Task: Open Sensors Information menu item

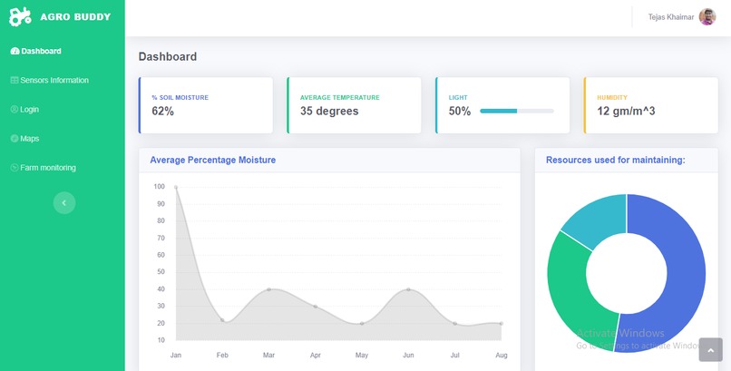Action: pyautogui.click(x=49, y=80)
